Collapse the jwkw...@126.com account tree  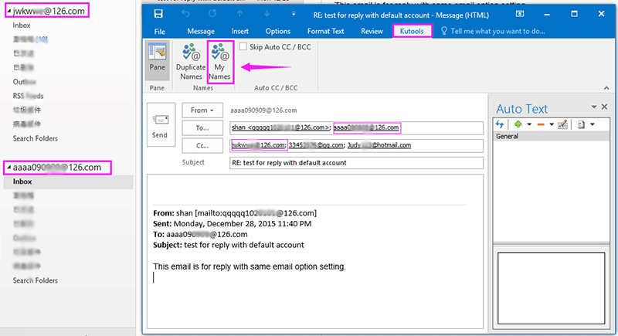8,11
